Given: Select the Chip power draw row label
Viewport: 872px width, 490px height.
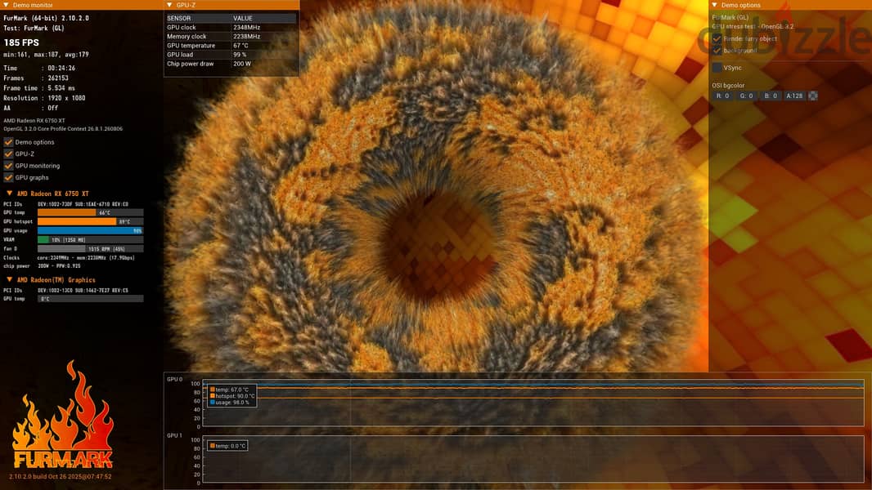Looking at the screenshot, I should [191, 64].
